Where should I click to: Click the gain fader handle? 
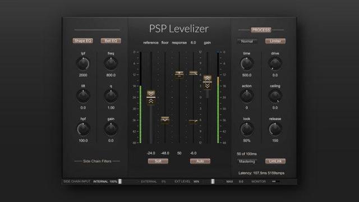pyautogui.click(x=207, y=82)
